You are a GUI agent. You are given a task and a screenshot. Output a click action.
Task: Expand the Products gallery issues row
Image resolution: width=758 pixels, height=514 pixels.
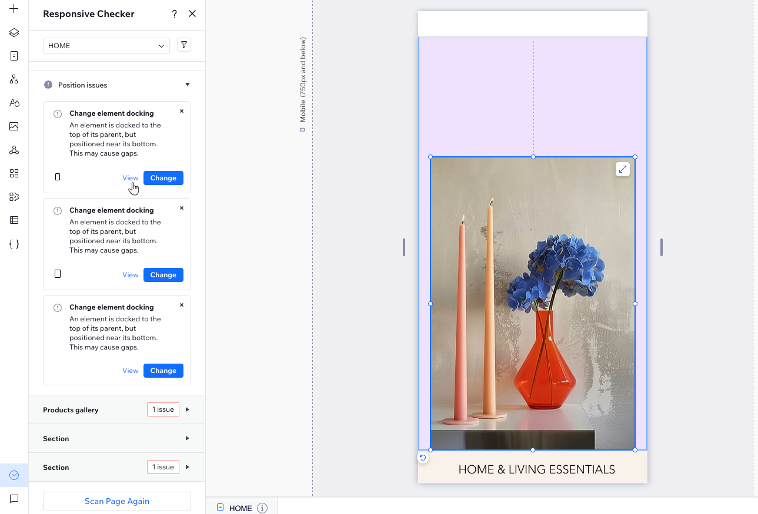188,409
